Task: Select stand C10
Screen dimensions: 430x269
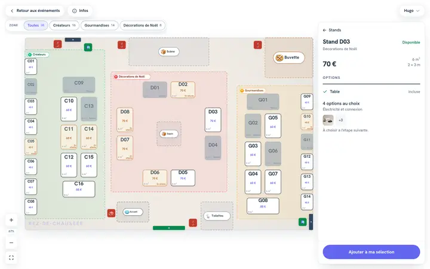Action: [69, 109]
